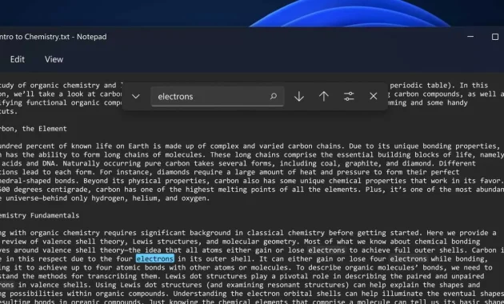Click the word 'Lewis' before 'structures,'
504x304 pixels.
(142, 242)
